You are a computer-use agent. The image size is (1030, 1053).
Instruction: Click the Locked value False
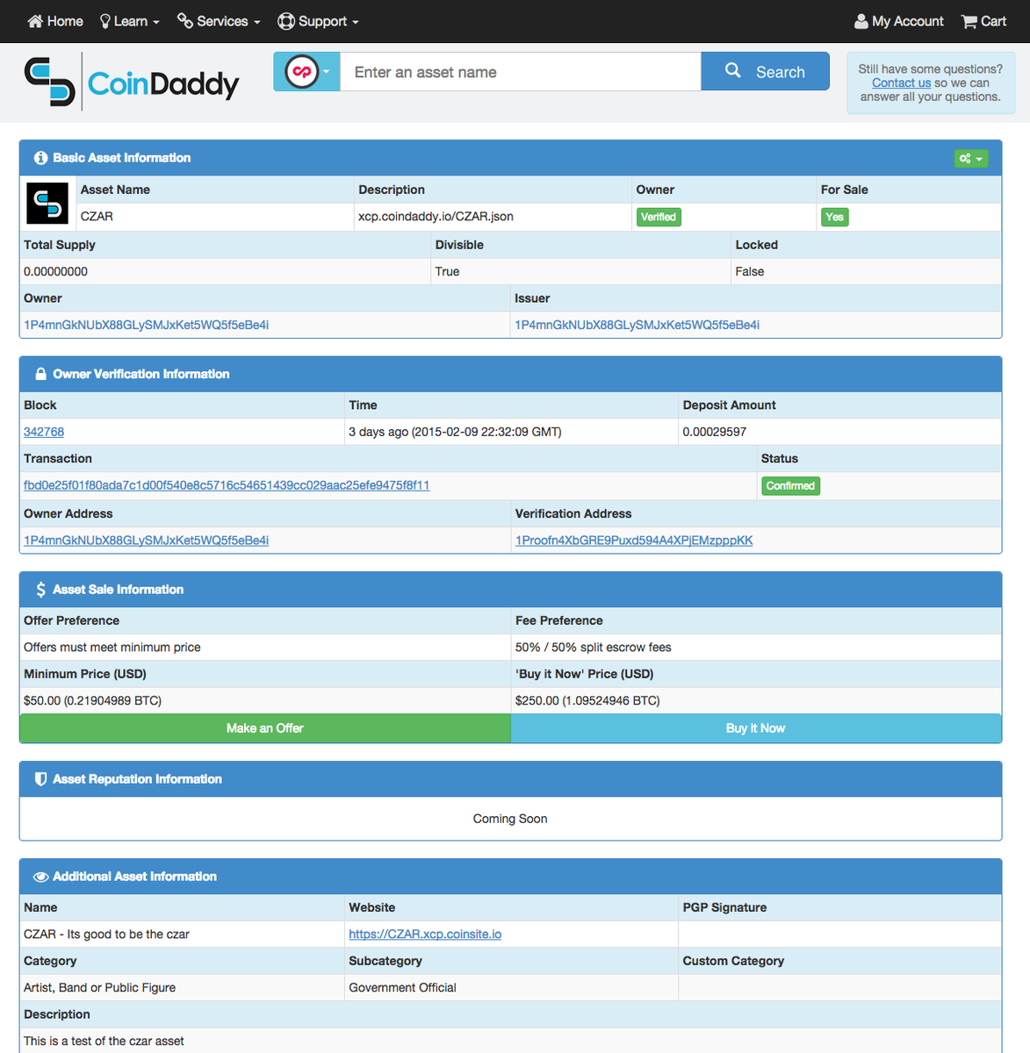tap(750, 272)
